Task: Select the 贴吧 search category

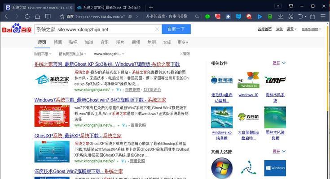Action: (x=73, y=42)
